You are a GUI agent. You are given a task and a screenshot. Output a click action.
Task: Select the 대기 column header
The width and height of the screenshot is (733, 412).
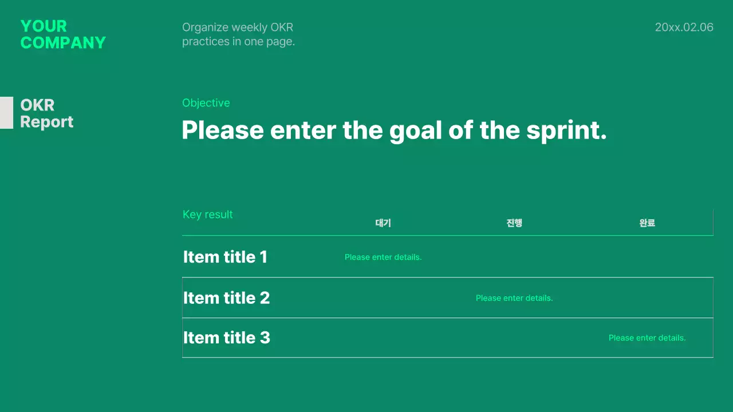coord(383,223)
